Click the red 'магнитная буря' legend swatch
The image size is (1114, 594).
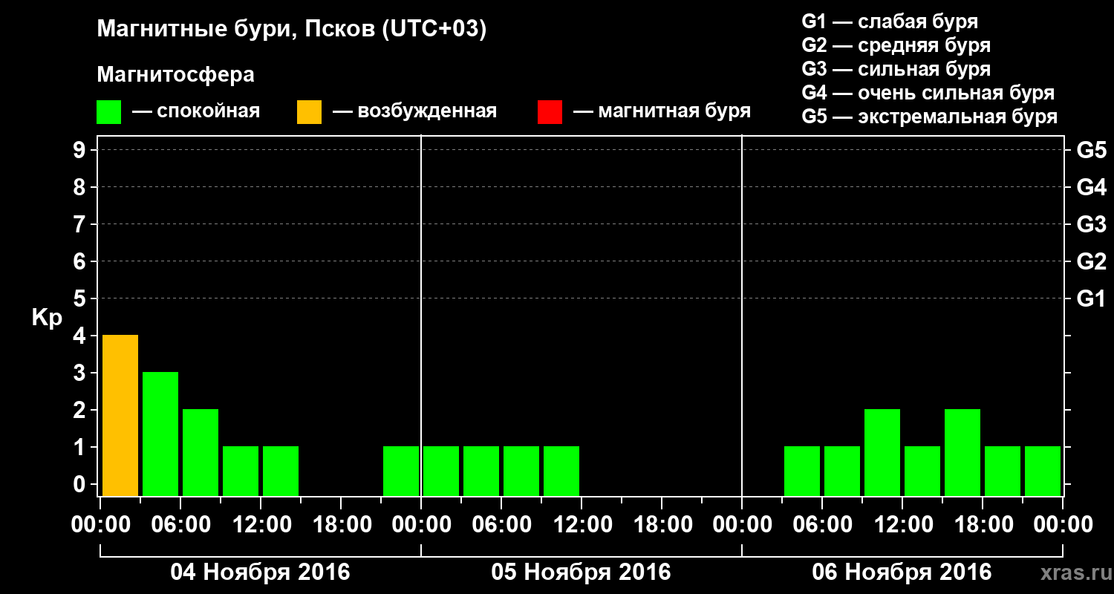click(550, 112)
